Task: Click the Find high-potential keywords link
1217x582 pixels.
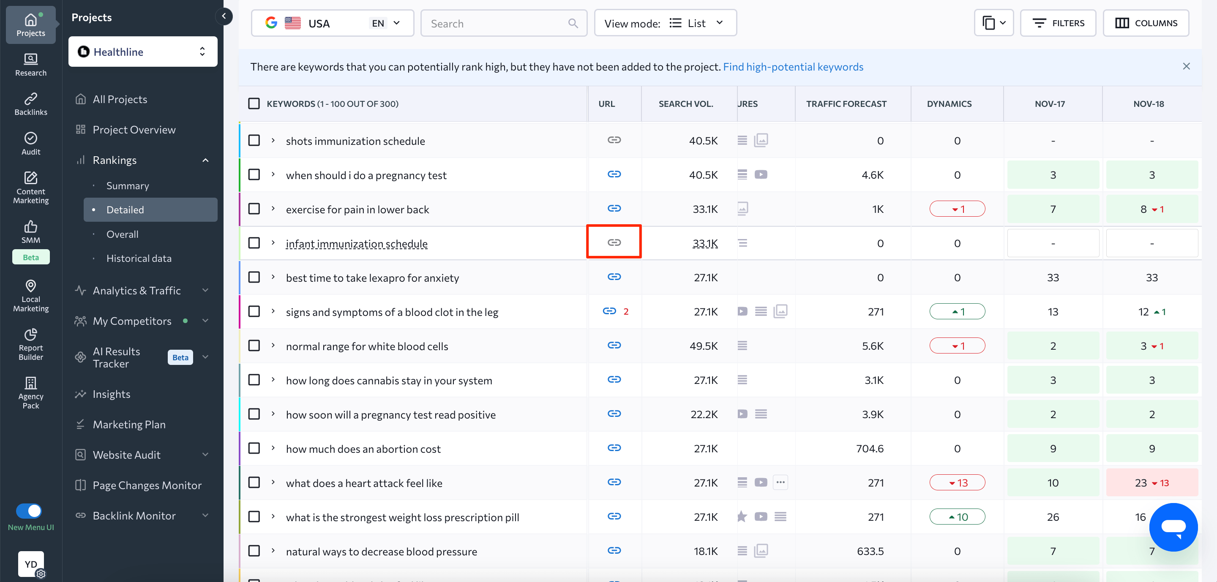Action: [x=793, y=67]
